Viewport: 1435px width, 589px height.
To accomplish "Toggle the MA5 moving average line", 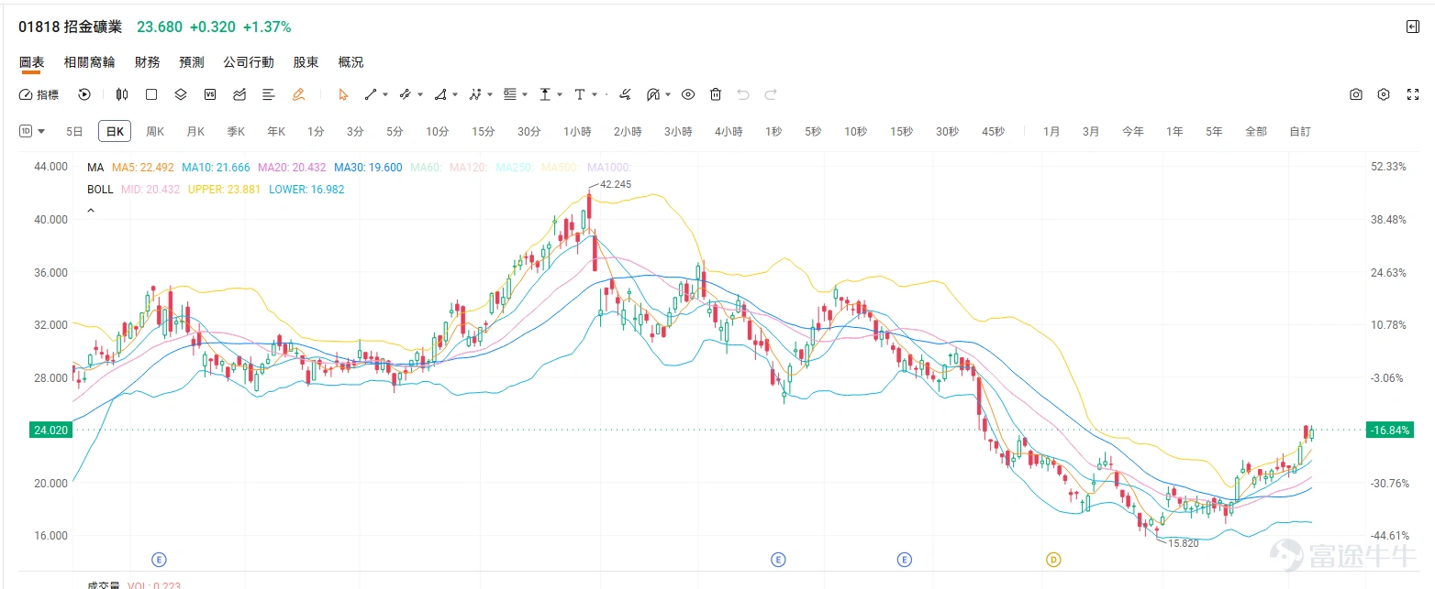I will point(143,168).
